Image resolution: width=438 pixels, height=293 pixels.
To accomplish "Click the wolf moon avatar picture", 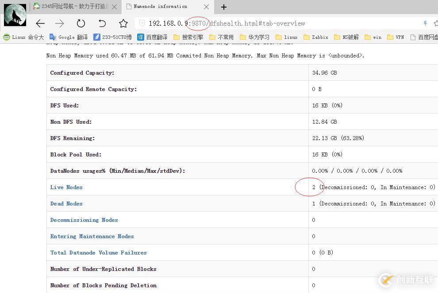I will (15, 15).
